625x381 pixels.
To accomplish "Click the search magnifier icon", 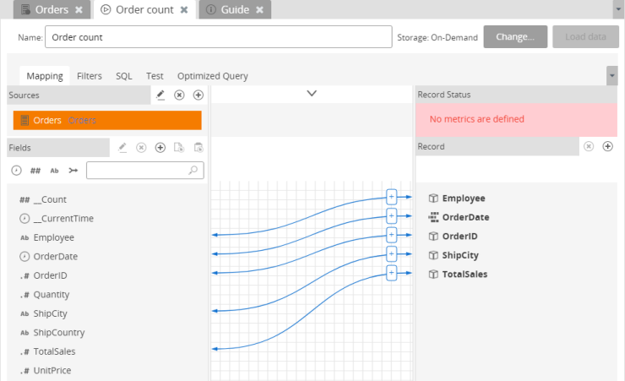I will tap(193, 170).
